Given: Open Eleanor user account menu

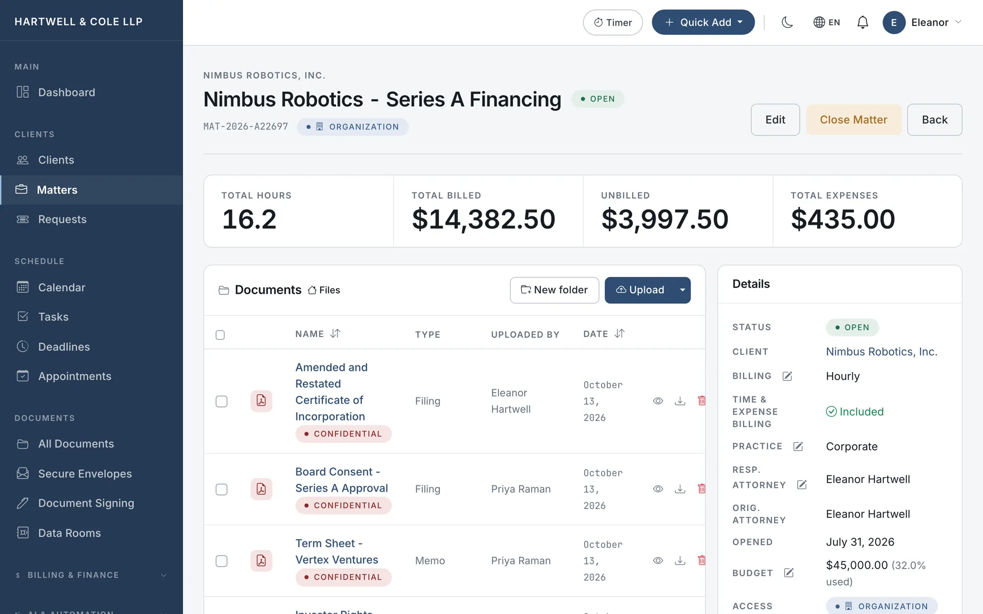Looking at the screenshot, I should [922, 22].
